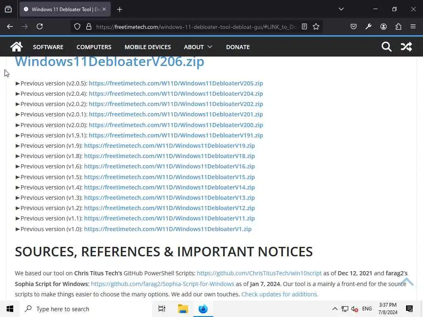Click the Windows11DebloaterV18.zip link
This screenshot has height=317, width=423.
tap(169, 156)
